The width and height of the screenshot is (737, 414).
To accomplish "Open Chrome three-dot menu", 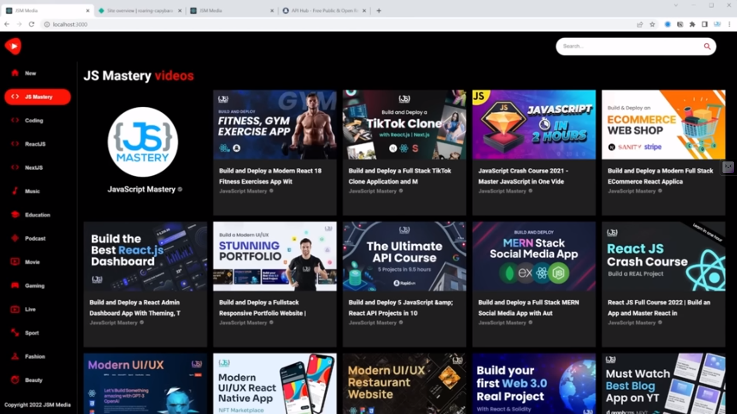I will click(730, 24).
